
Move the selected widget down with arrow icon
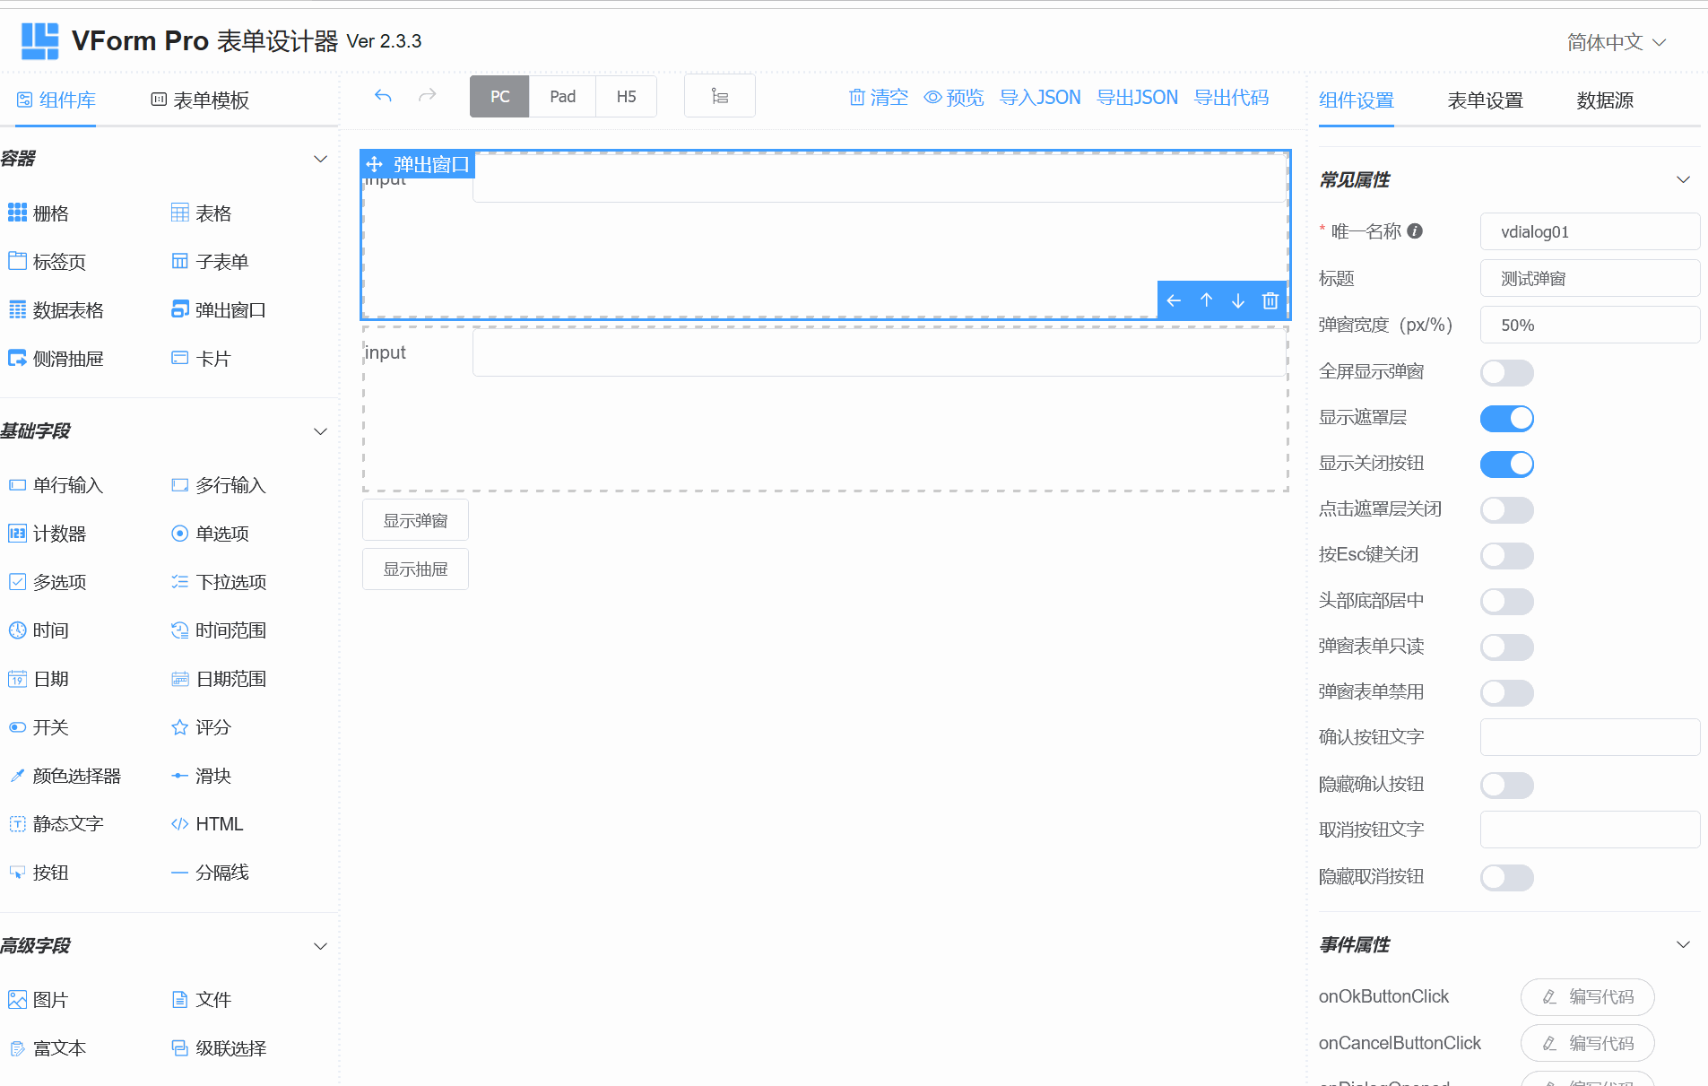(x=1238, y=300)
